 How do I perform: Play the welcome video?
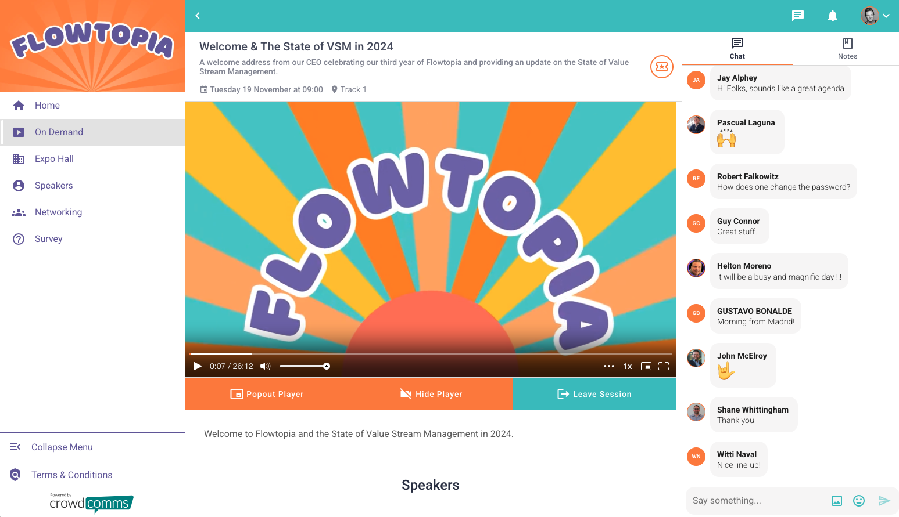[x=198, y=366]
